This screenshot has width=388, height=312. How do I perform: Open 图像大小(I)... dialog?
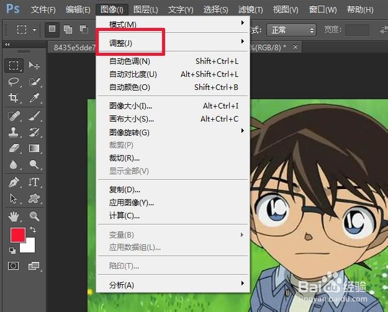click(x=173, y=106)
